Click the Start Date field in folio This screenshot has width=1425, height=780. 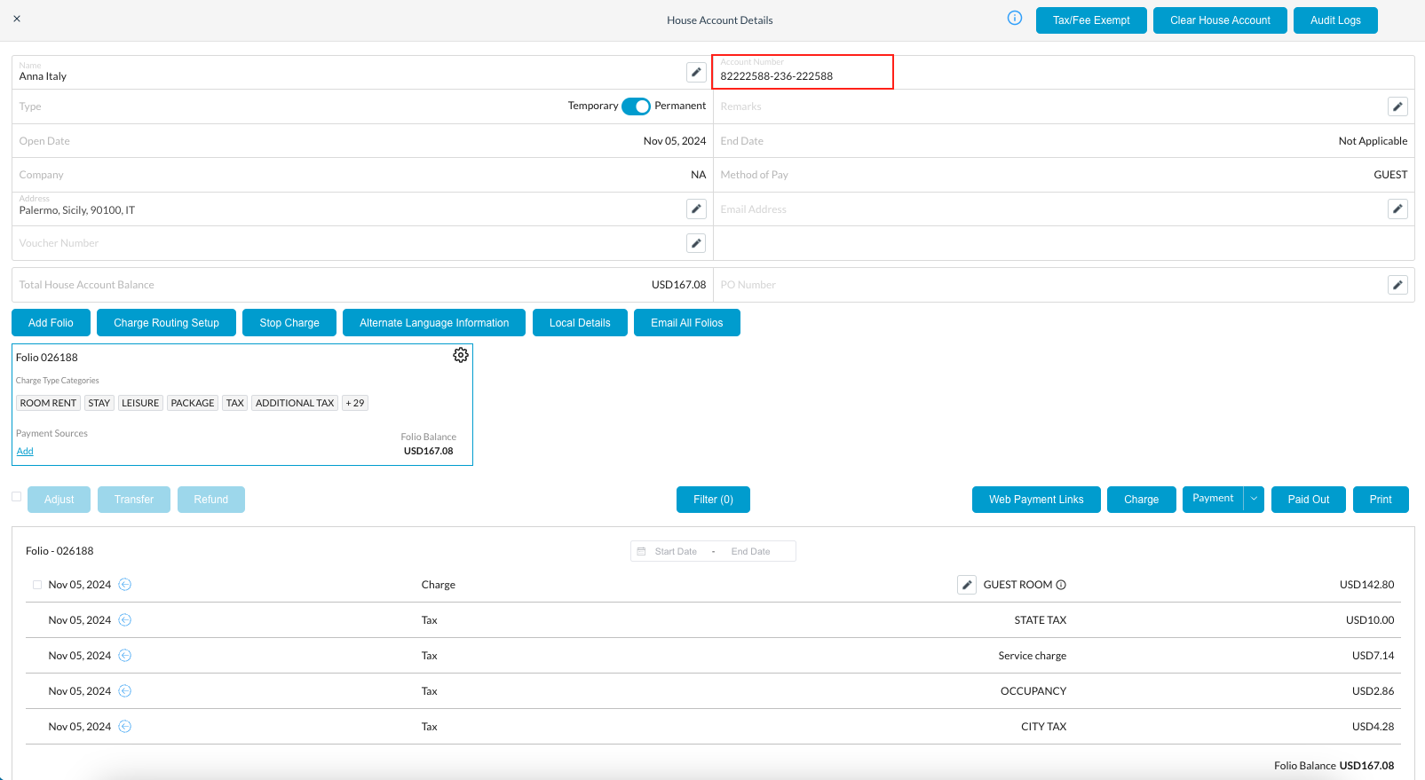coord(676,552)
